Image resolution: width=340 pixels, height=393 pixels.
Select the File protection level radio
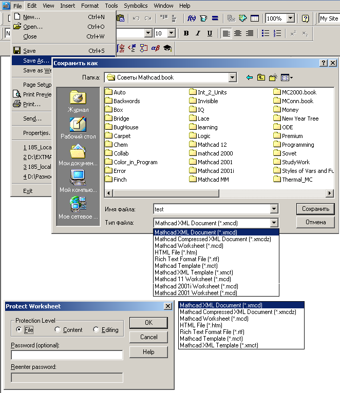pyautogui.click(x=19, y=329)
